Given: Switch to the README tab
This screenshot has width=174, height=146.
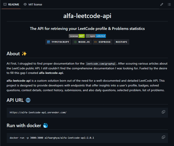Looking at the screenshot, I should (x=11, y=4).
